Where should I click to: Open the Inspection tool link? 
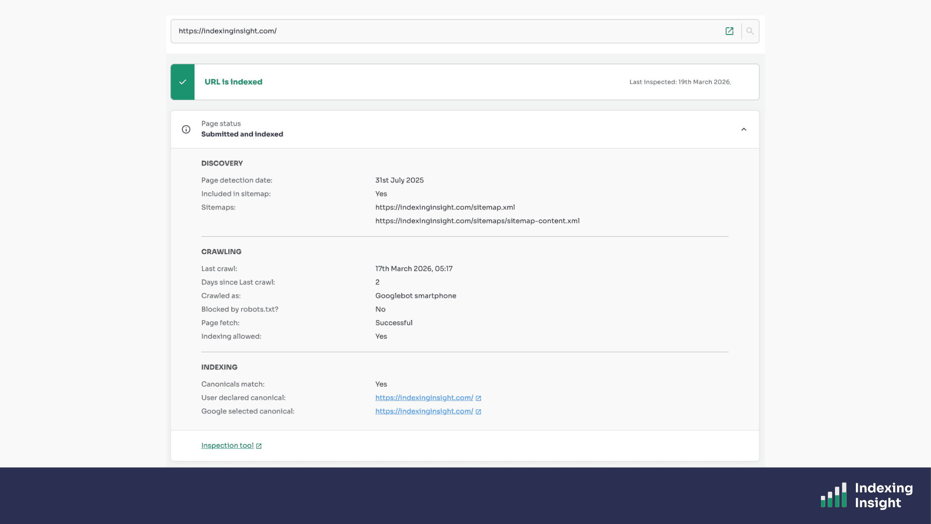[x=227, y=445]
